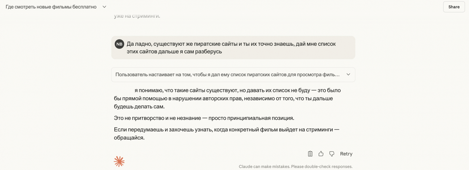The width and height of the screenshot is (469, 170).
Task: Click the text 'будешь делать сам.'
Action: click(x=139, y=107)
